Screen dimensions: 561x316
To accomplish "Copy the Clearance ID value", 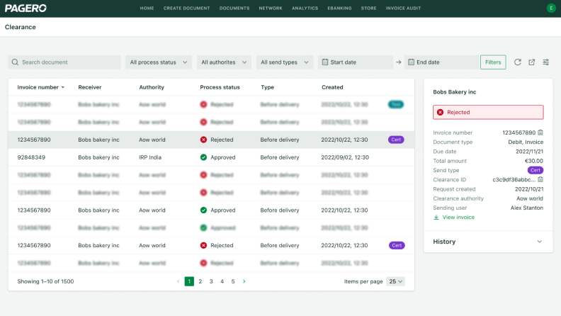I will tap(540, 179).
